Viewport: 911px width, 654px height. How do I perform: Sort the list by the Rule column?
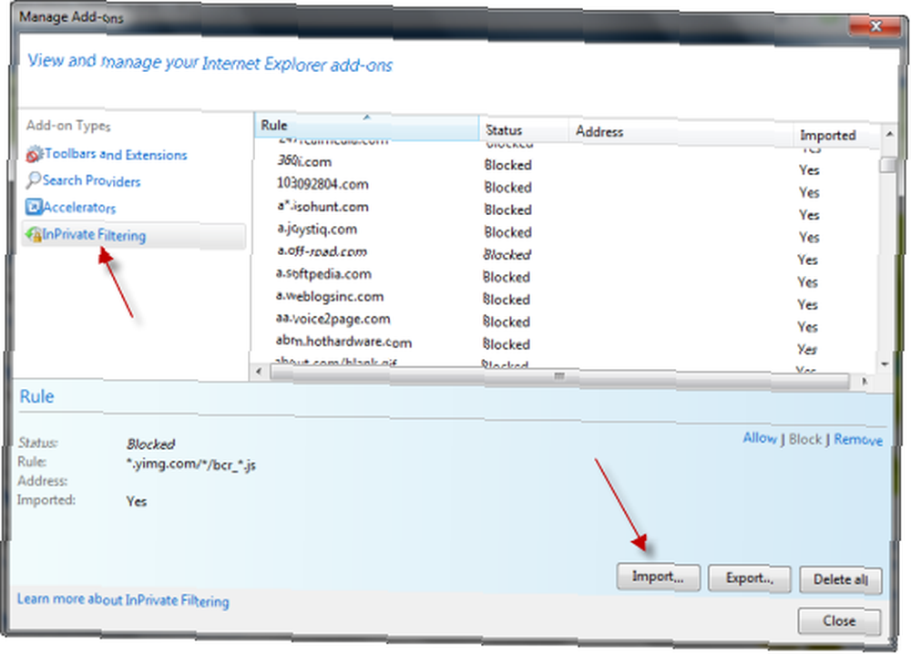click(x=366, y=126)
